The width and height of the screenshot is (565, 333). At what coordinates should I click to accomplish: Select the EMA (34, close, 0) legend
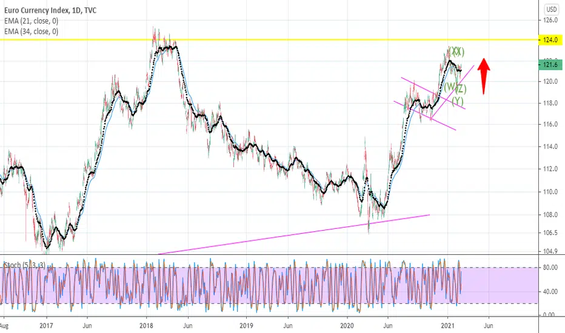[31, 31]
